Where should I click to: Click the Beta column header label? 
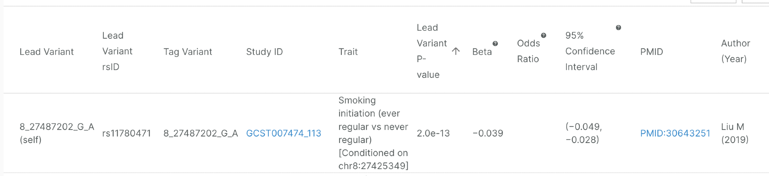click(482, 52)
